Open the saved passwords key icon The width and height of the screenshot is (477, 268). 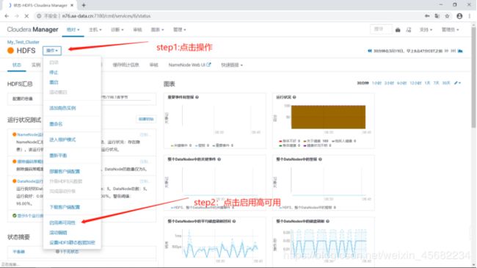point(427,16)
